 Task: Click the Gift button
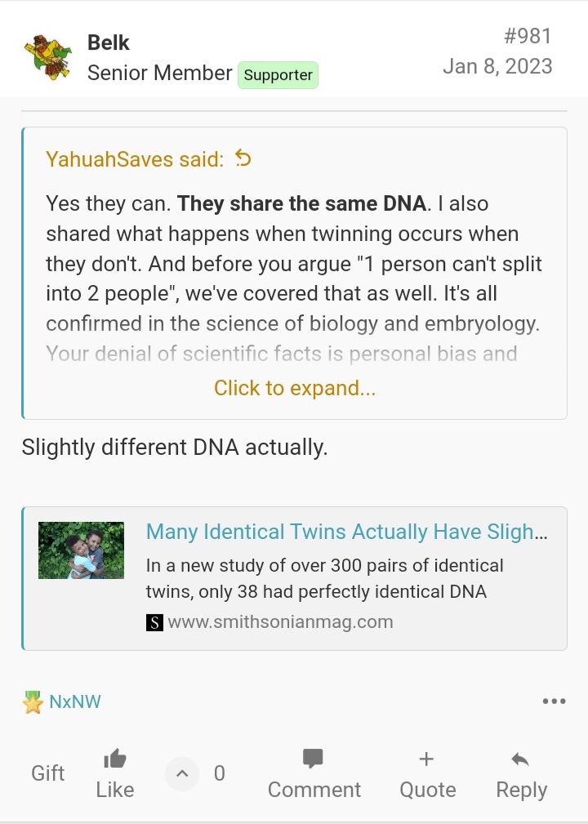[47, 773]
